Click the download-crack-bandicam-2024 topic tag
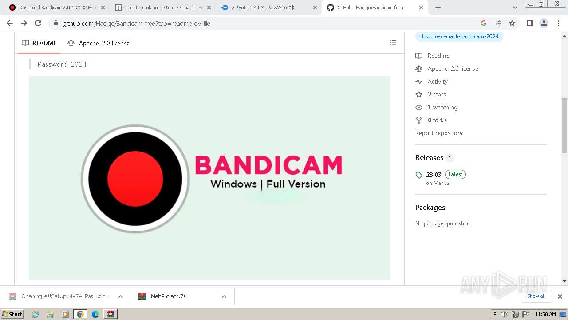 [459, 36]
